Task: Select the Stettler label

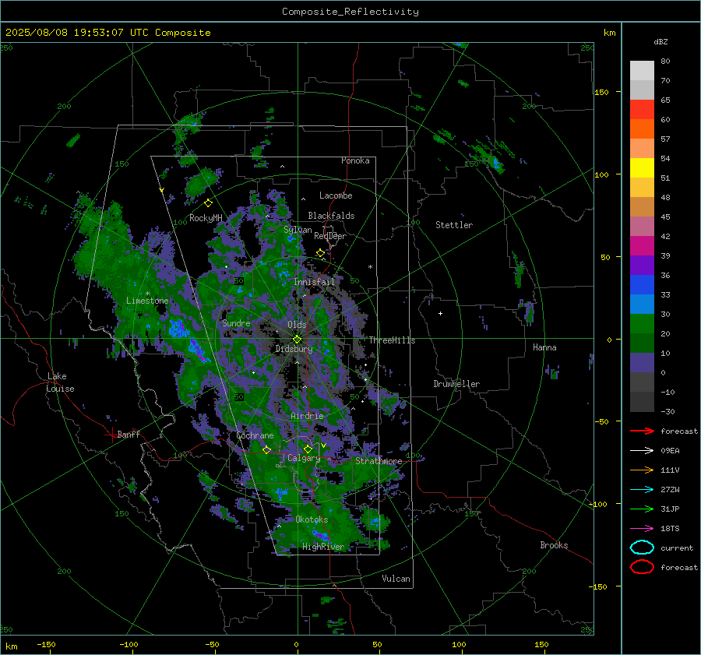Action: pos(454,225)
